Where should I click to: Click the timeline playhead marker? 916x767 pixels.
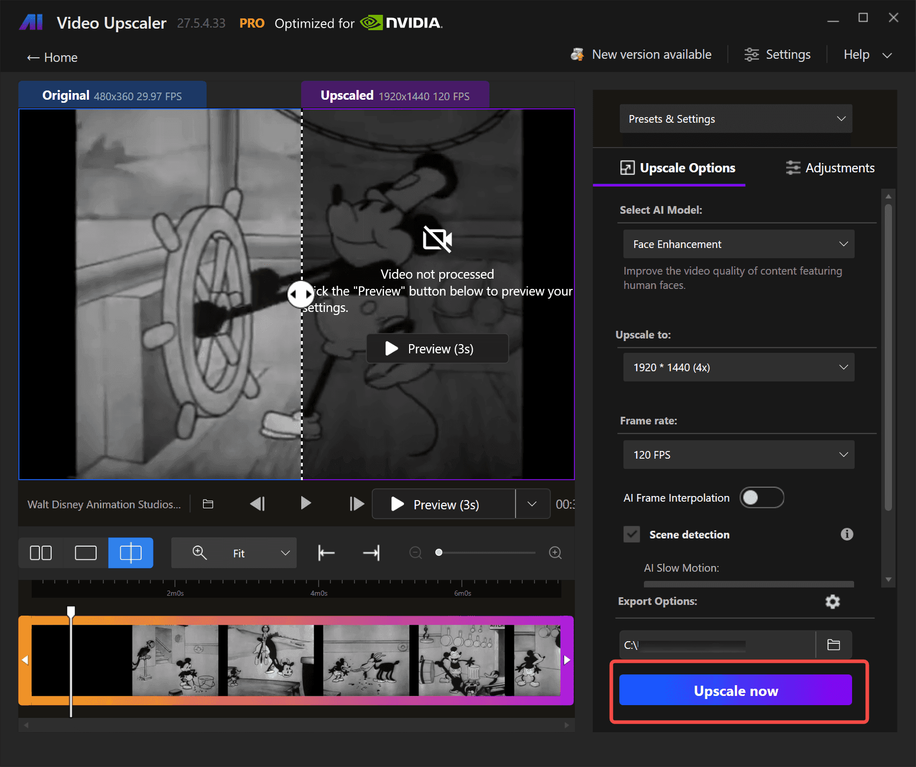click(x=71, y=611)
